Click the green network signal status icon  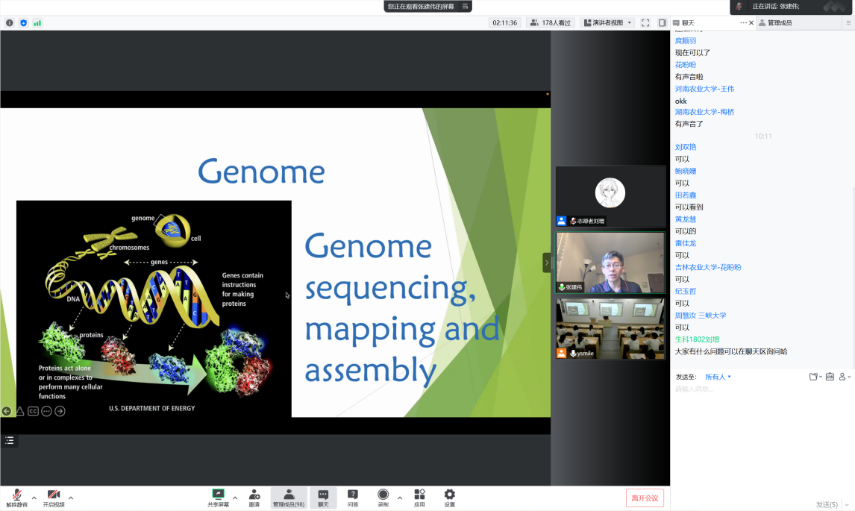(37, 23)
